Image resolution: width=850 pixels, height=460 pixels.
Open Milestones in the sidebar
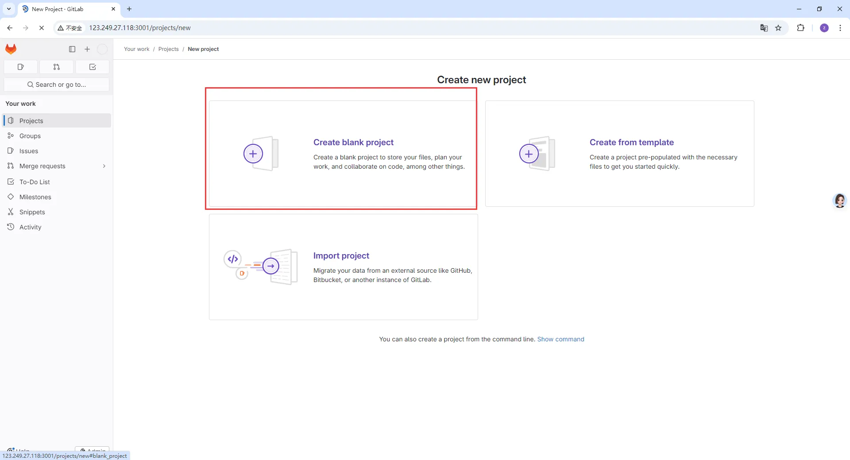(x=57, y=197)
